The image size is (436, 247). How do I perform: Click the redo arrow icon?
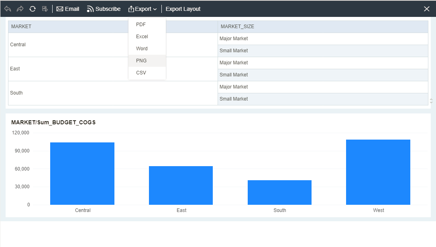tap(20, 9)
